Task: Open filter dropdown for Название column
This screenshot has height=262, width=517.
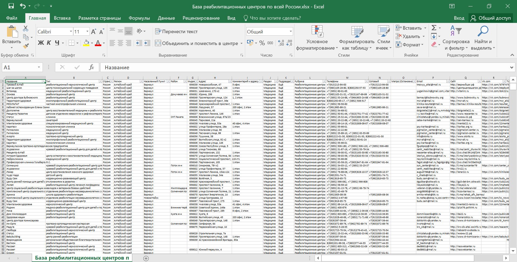Action: pyautogui.click(x=43, y=81)
